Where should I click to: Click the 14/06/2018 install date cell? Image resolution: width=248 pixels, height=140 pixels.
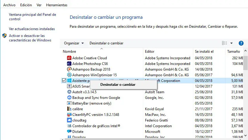204,69
